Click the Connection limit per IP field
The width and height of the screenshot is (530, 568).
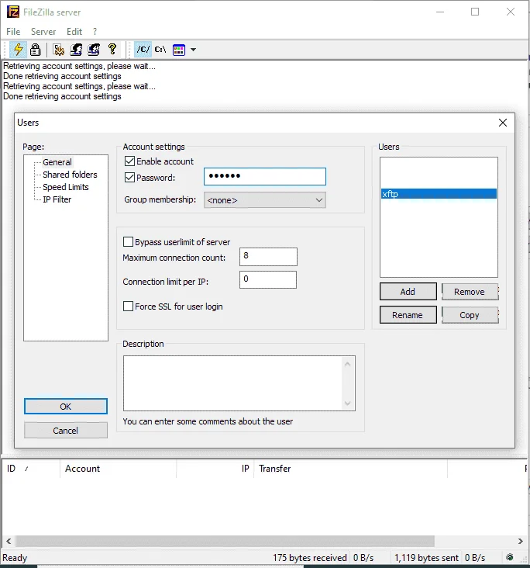pyautogui.click(x=268, y=279)
